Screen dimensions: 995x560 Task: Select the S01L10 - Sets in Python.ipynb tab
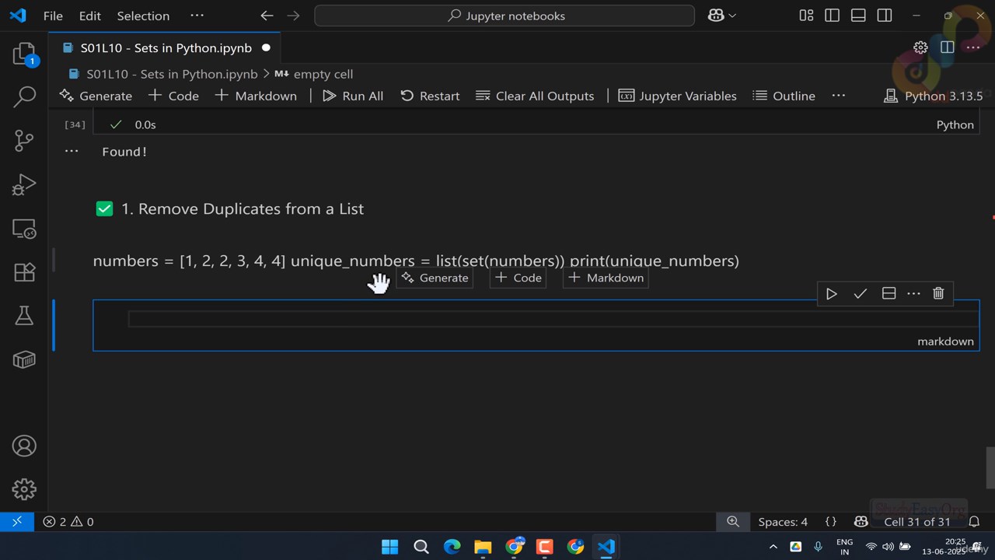coord(166,47)
